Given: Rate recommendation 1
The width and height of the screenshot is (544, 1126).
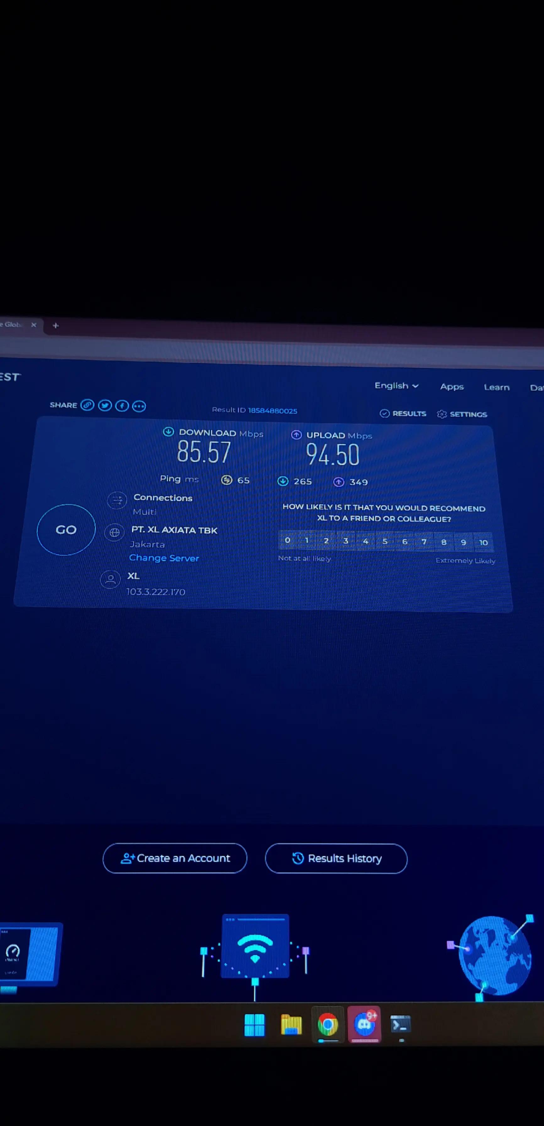Looking at the screenshot, I should click(x=307, y=540).
